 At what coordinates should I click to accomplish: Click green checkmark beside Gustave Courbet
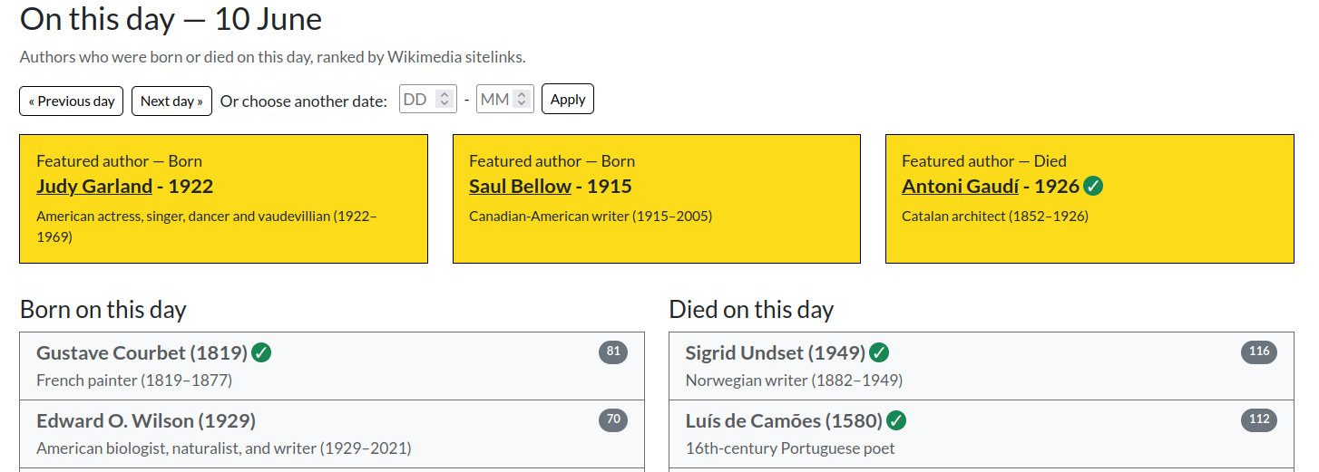pyautogui.click(x=261, y=352)
